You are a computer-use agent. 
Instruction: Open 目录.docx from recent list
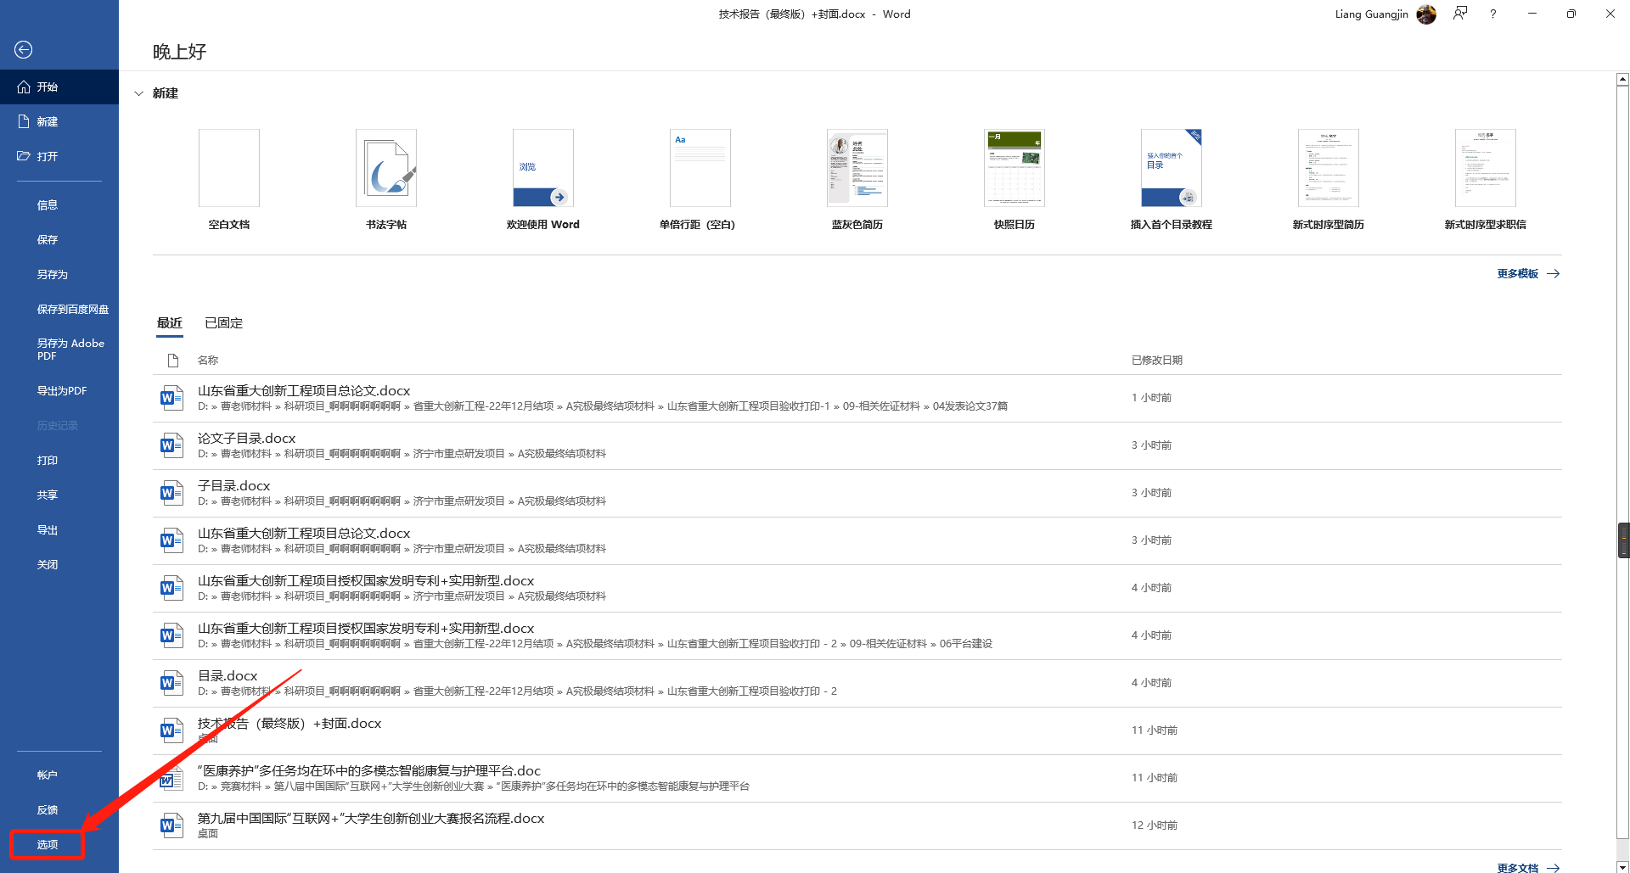857,683
